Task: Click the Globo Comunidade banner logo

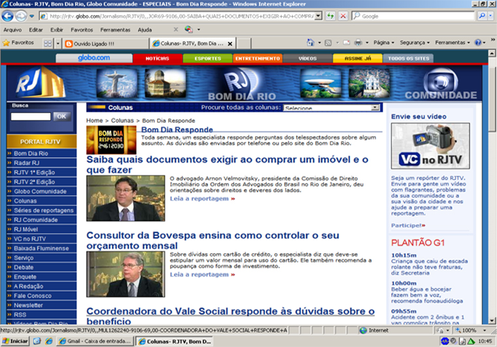Action: [441, 84]
